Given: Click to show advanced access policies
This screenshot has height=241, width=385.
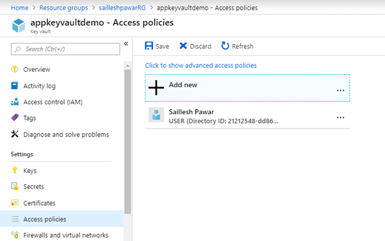Looking at the screenshot, I should click(201, 66).
